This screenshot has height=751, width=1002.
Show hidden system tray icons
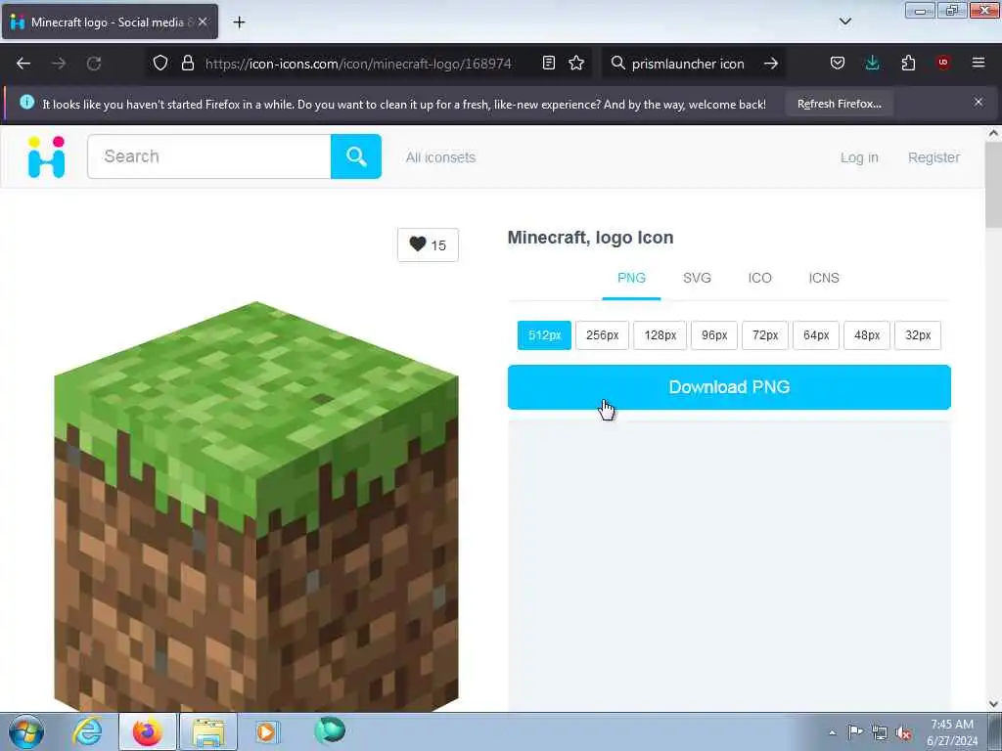pyautogui.click(x=832, y=732)
